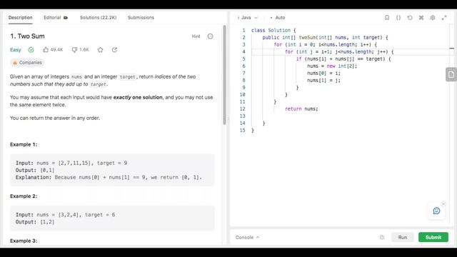
Task: Open the keyboard shortcuts command icon
Action: pos(421,17)
